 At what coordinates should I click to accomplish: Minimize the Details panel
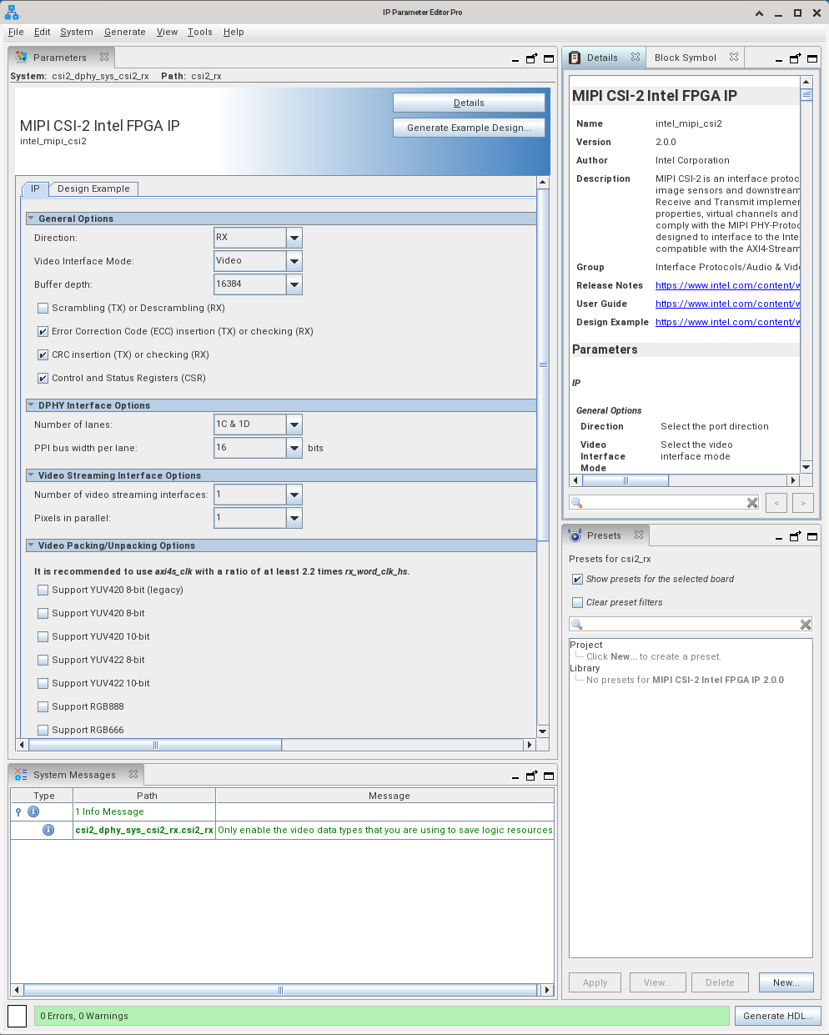[x=779, y=60]
